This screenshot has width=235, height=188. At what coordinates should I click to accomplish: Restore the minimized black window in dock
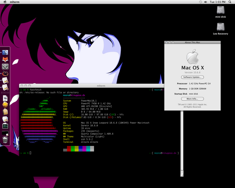pyautogui.click(x=5, y=133)
